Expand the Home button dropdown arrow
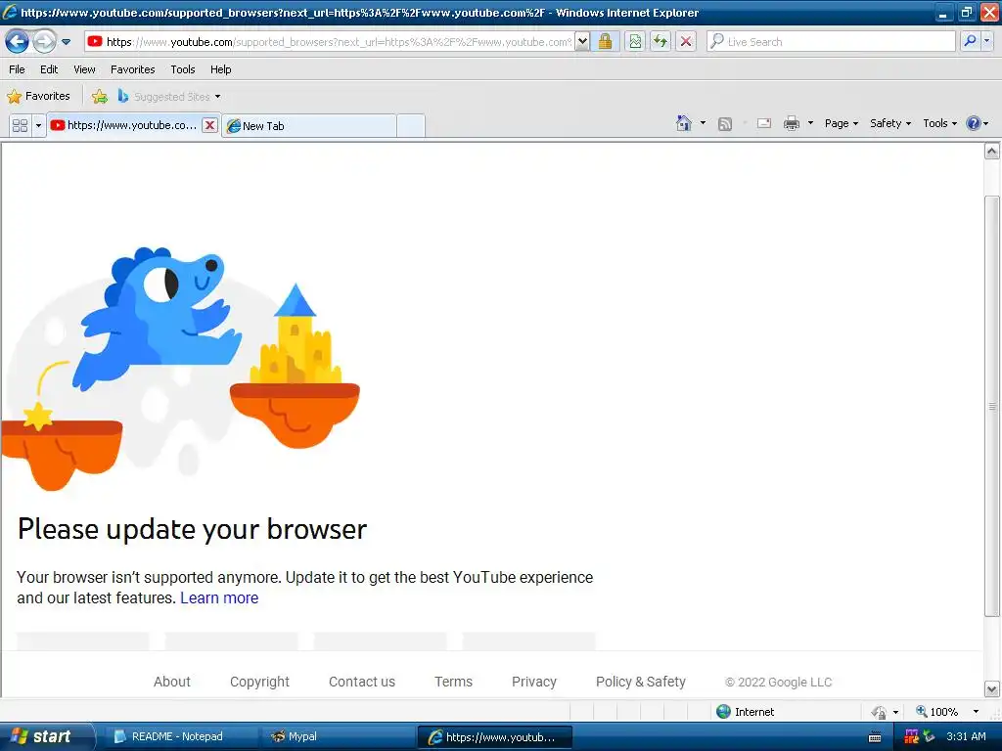 (x=703, y=122)
